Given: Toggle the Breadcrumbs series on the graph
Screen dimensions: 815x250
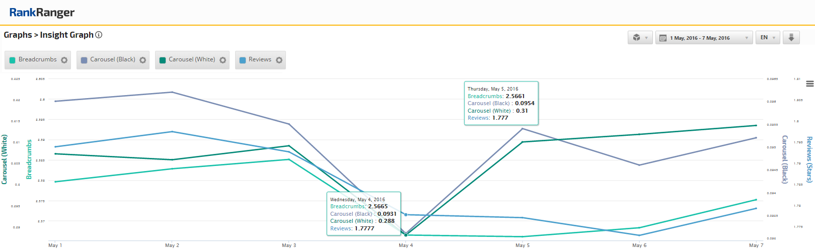Looking at the screenshot, I should (37, 59).
